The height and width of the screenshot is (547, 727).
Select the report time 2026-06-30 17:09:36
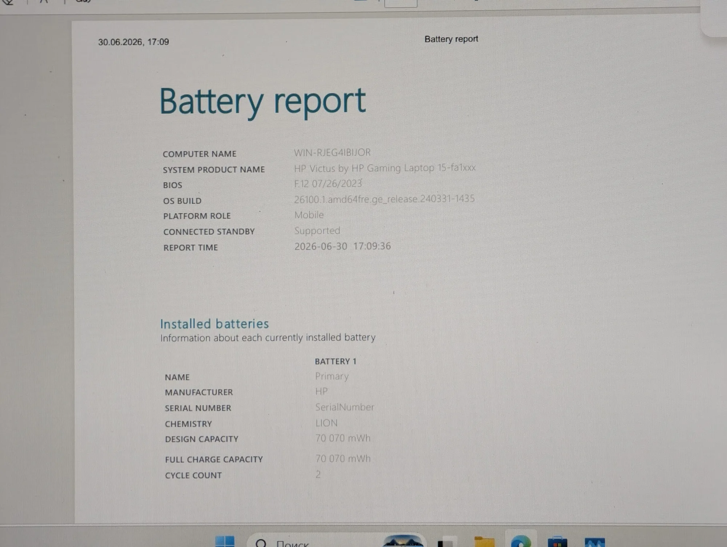tap(342, 246)
